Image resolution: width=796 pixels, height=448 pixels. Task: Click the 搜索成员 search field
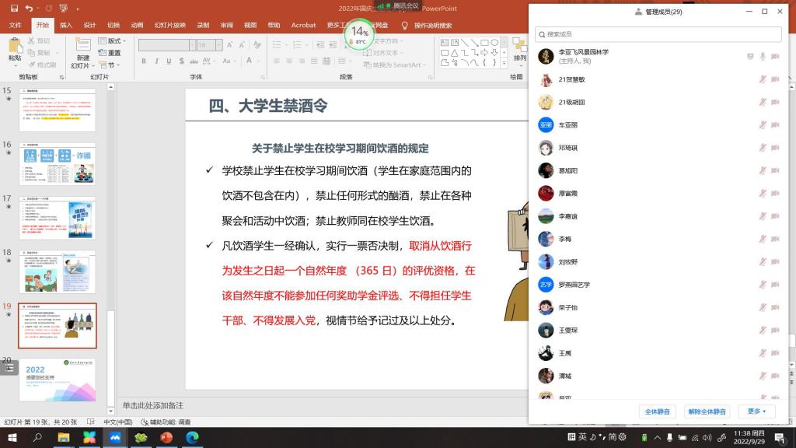[x=658, y=34]
